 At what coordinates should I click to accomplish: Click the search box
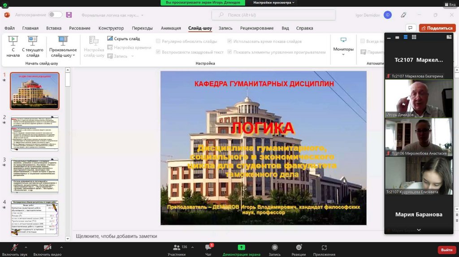pyautogui.click(x=273, y=15)
